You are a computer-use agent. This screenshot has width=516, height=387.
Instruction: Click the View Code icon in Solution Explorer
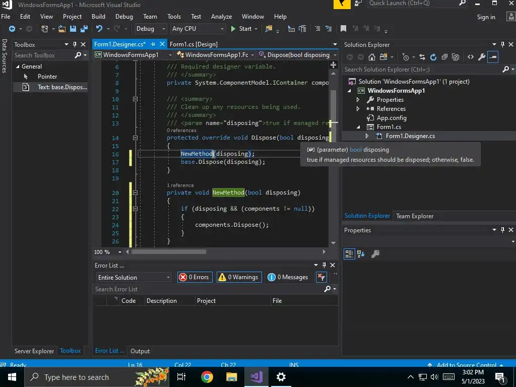(471, 57)
